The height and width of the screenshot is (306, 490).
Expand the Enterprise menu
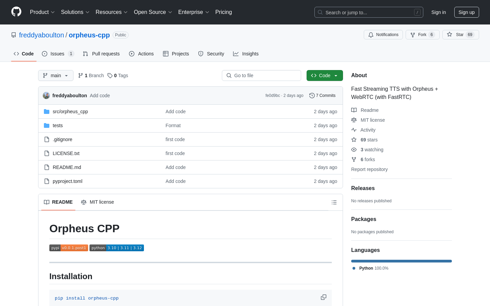[x=194, y=12]
